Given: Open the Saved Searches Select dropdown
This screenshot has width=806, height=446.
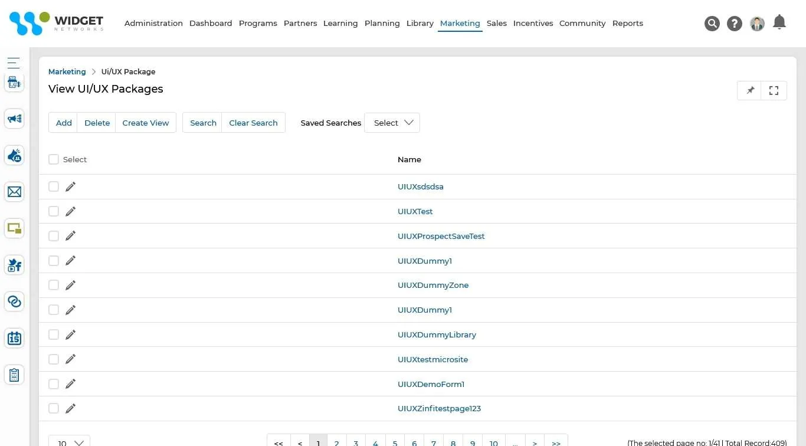Looking at the screenshot, I should (392, 123).
